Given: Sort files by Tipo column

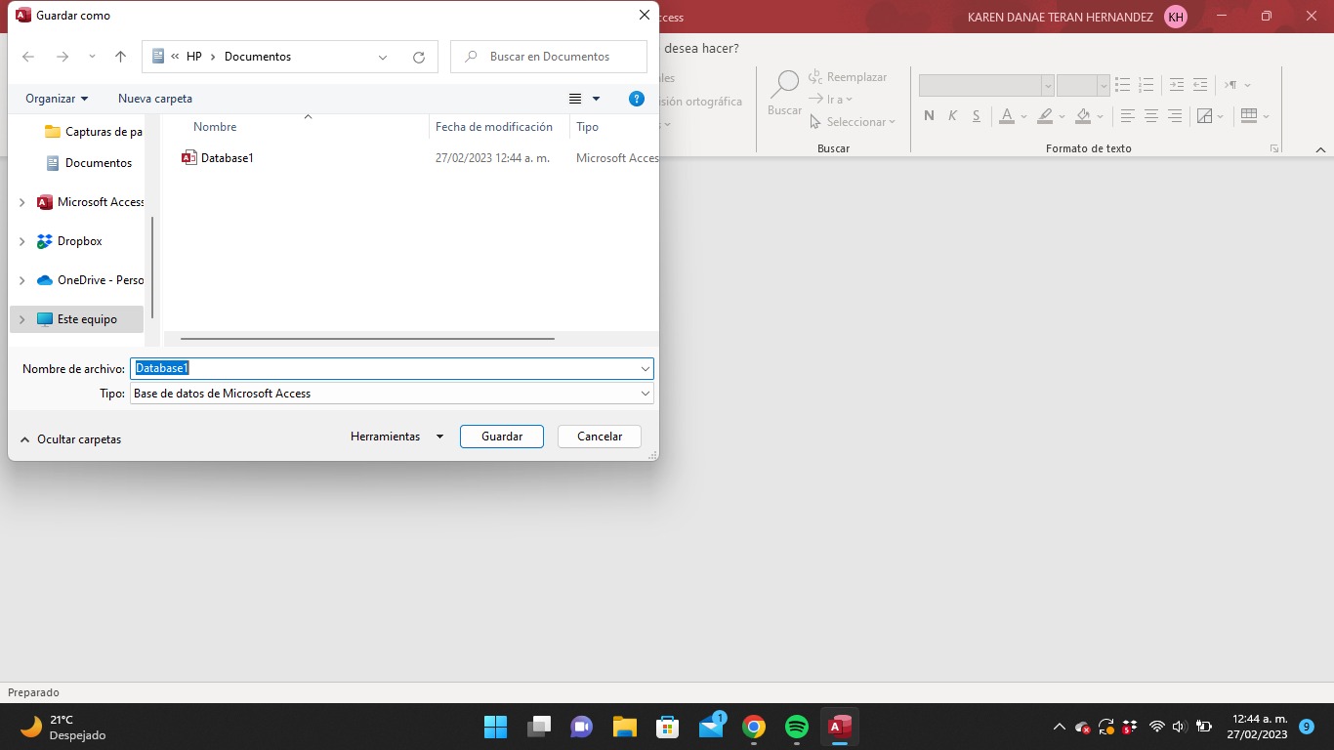Looking at the screenshot, I should [587, 127].
